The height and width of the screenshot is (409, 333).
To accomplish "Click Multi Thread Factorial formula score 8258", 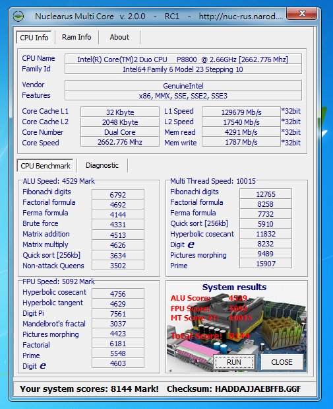I will click(266, 204).
